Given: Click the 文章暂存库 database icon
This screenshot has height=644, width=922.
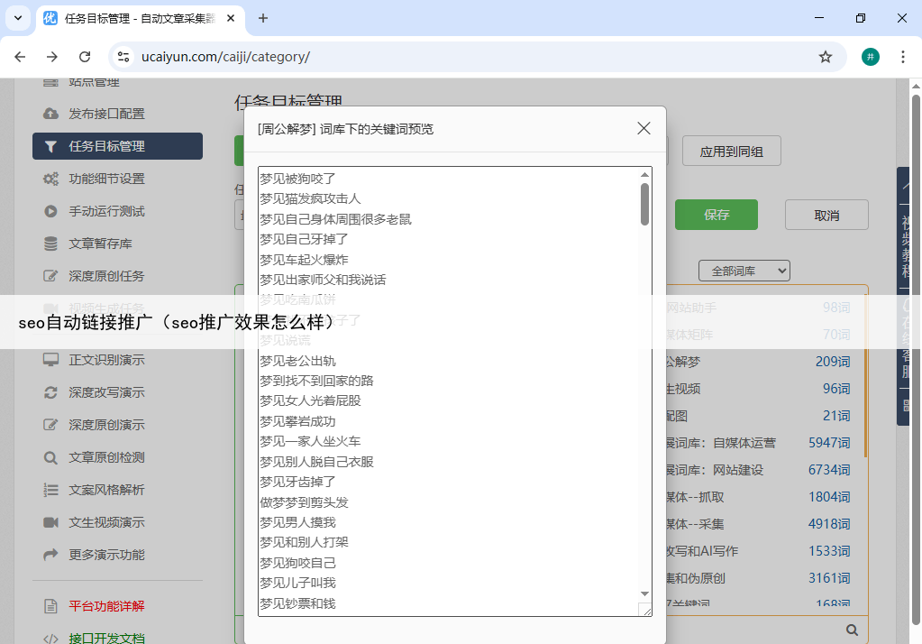Looking at the screenshot, I should pos(51,244).
